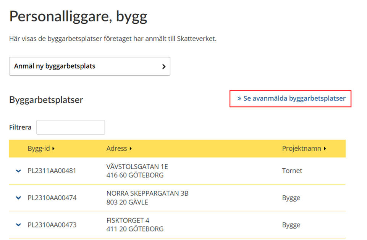Viewport: 367px width, 240px height.
Task: Select the Tornet project name
Action: 292,171
